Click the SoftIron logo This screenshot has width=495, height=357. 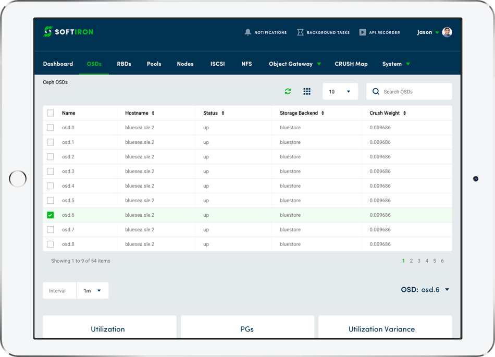68,32
